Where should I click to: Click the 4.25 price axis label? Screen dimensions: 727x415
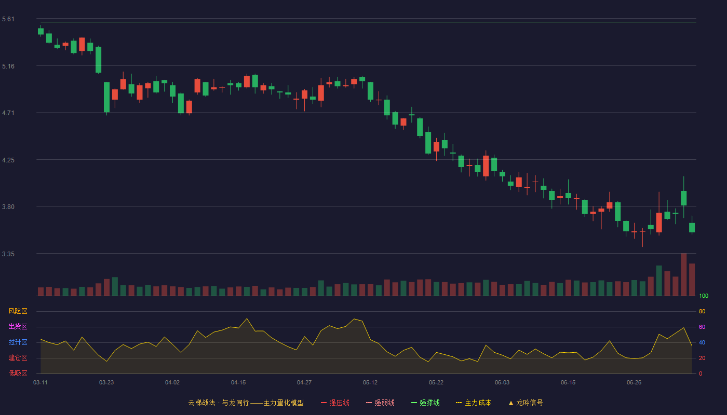point(8,160)
